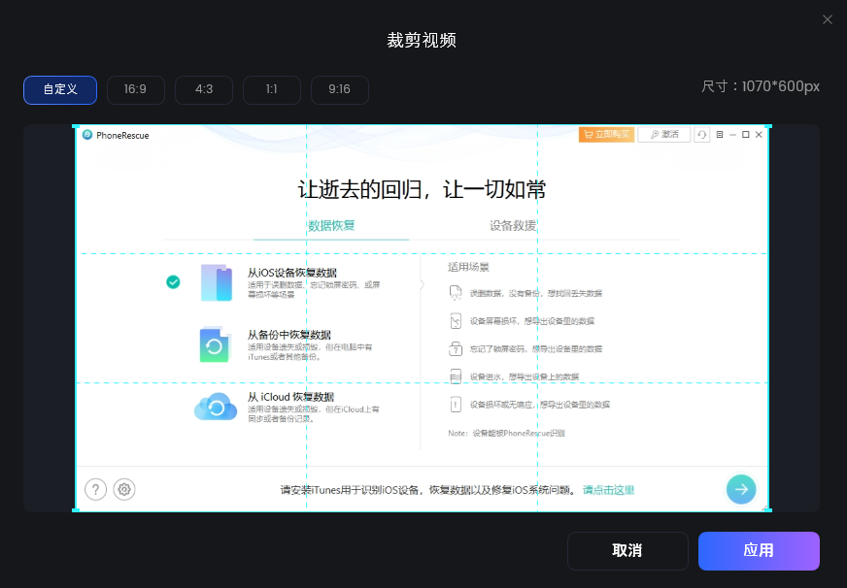Click the 设备损坏或无响应 warning icon
This screenshot has height=588, width=847.
456,404
